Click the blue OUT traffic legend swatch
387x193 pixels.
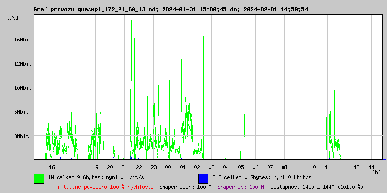(x=203, y=178)
